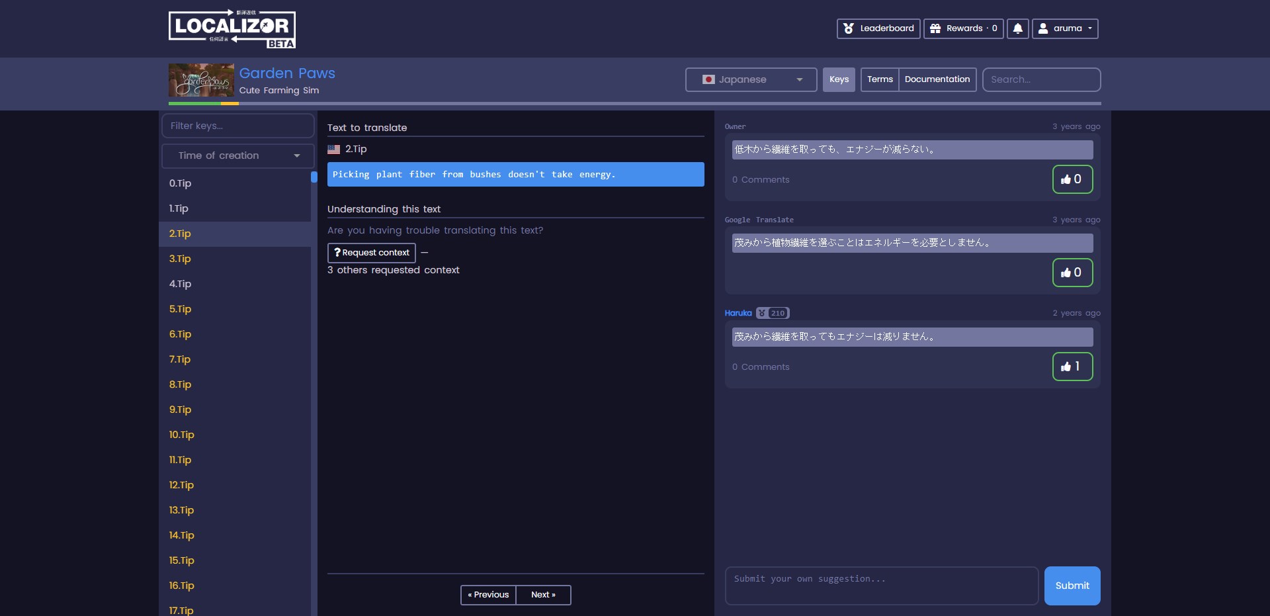Image resolution: width=1270 pixels, height=616 pixels.
Task: Click the Localizor logo
Action: [232, 29]
